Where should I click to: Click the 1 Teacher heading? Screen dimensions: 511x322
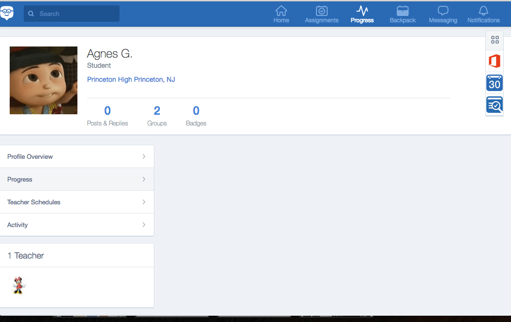pyautogui.click(x=26, y=256)
